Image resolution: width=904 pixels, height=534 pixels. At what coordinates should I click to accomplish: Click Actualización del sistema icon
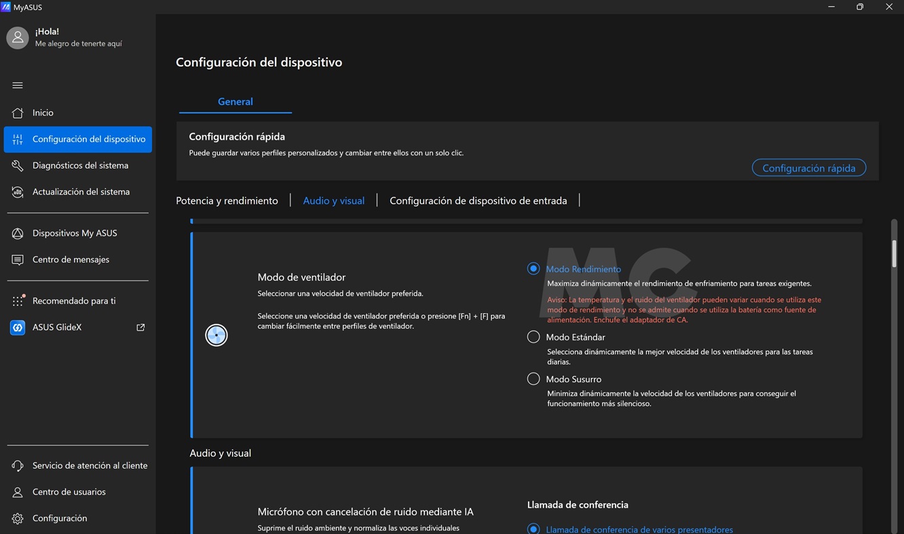(x=18, y=192)
